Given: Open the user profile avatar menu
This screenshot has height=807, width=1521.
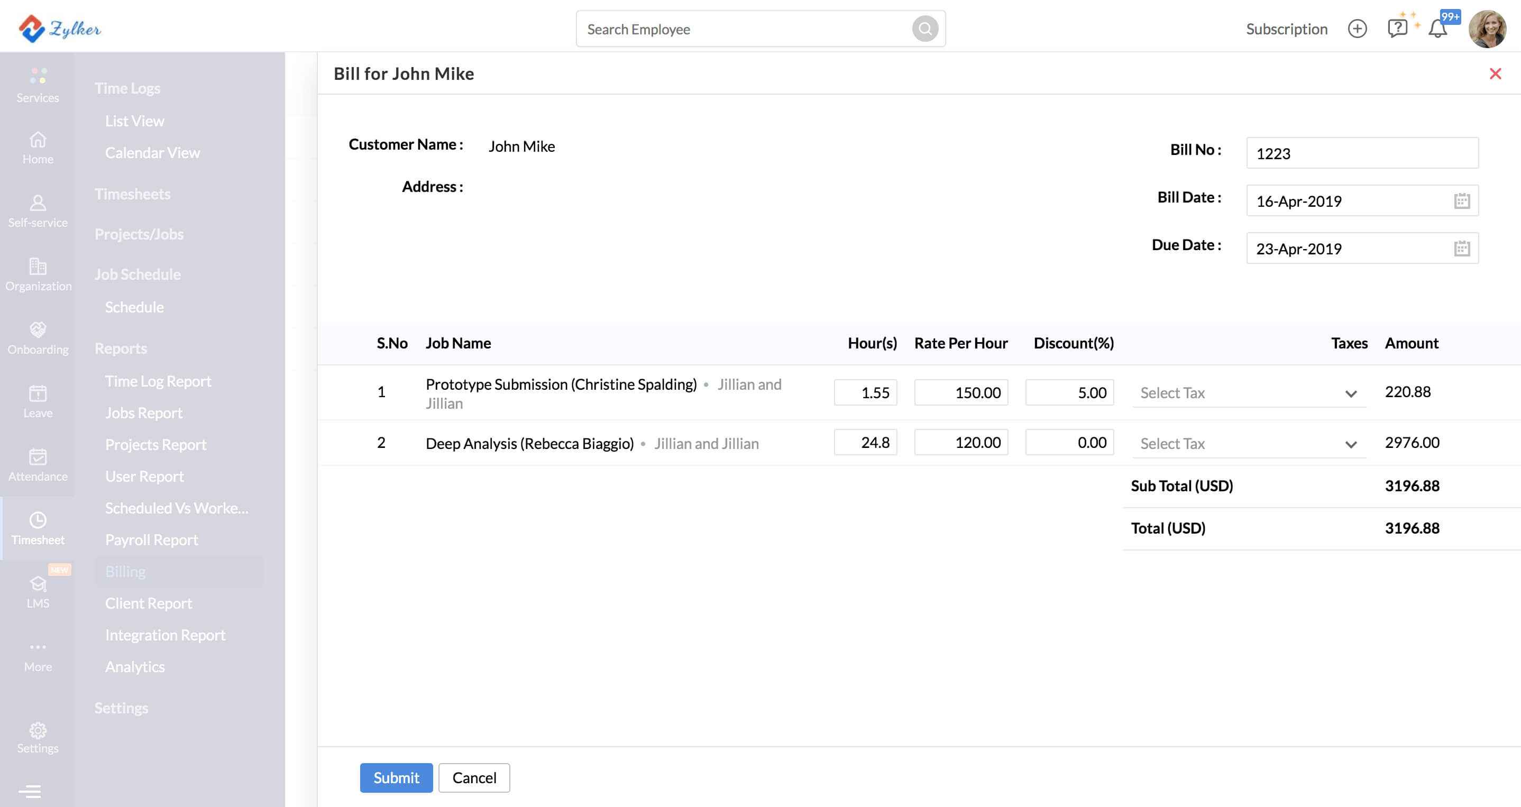Looking at the screenshot, I should tap(1487, 29).
